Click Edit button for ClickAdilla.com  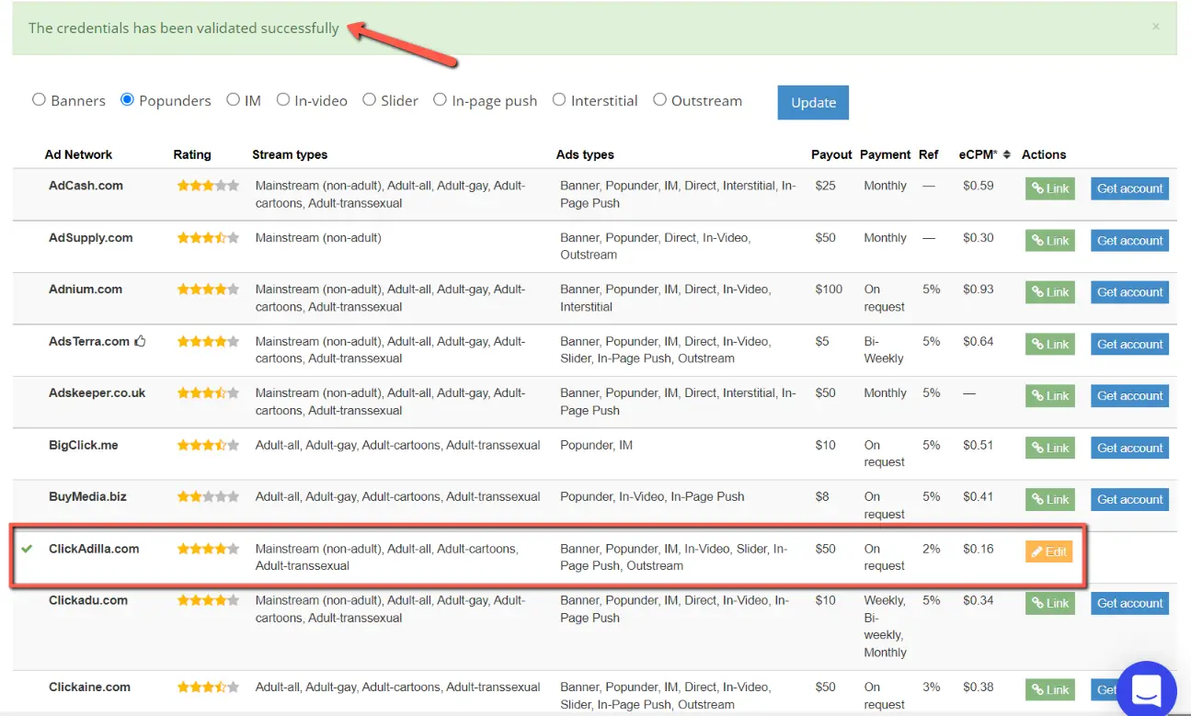coord(1048,552)
